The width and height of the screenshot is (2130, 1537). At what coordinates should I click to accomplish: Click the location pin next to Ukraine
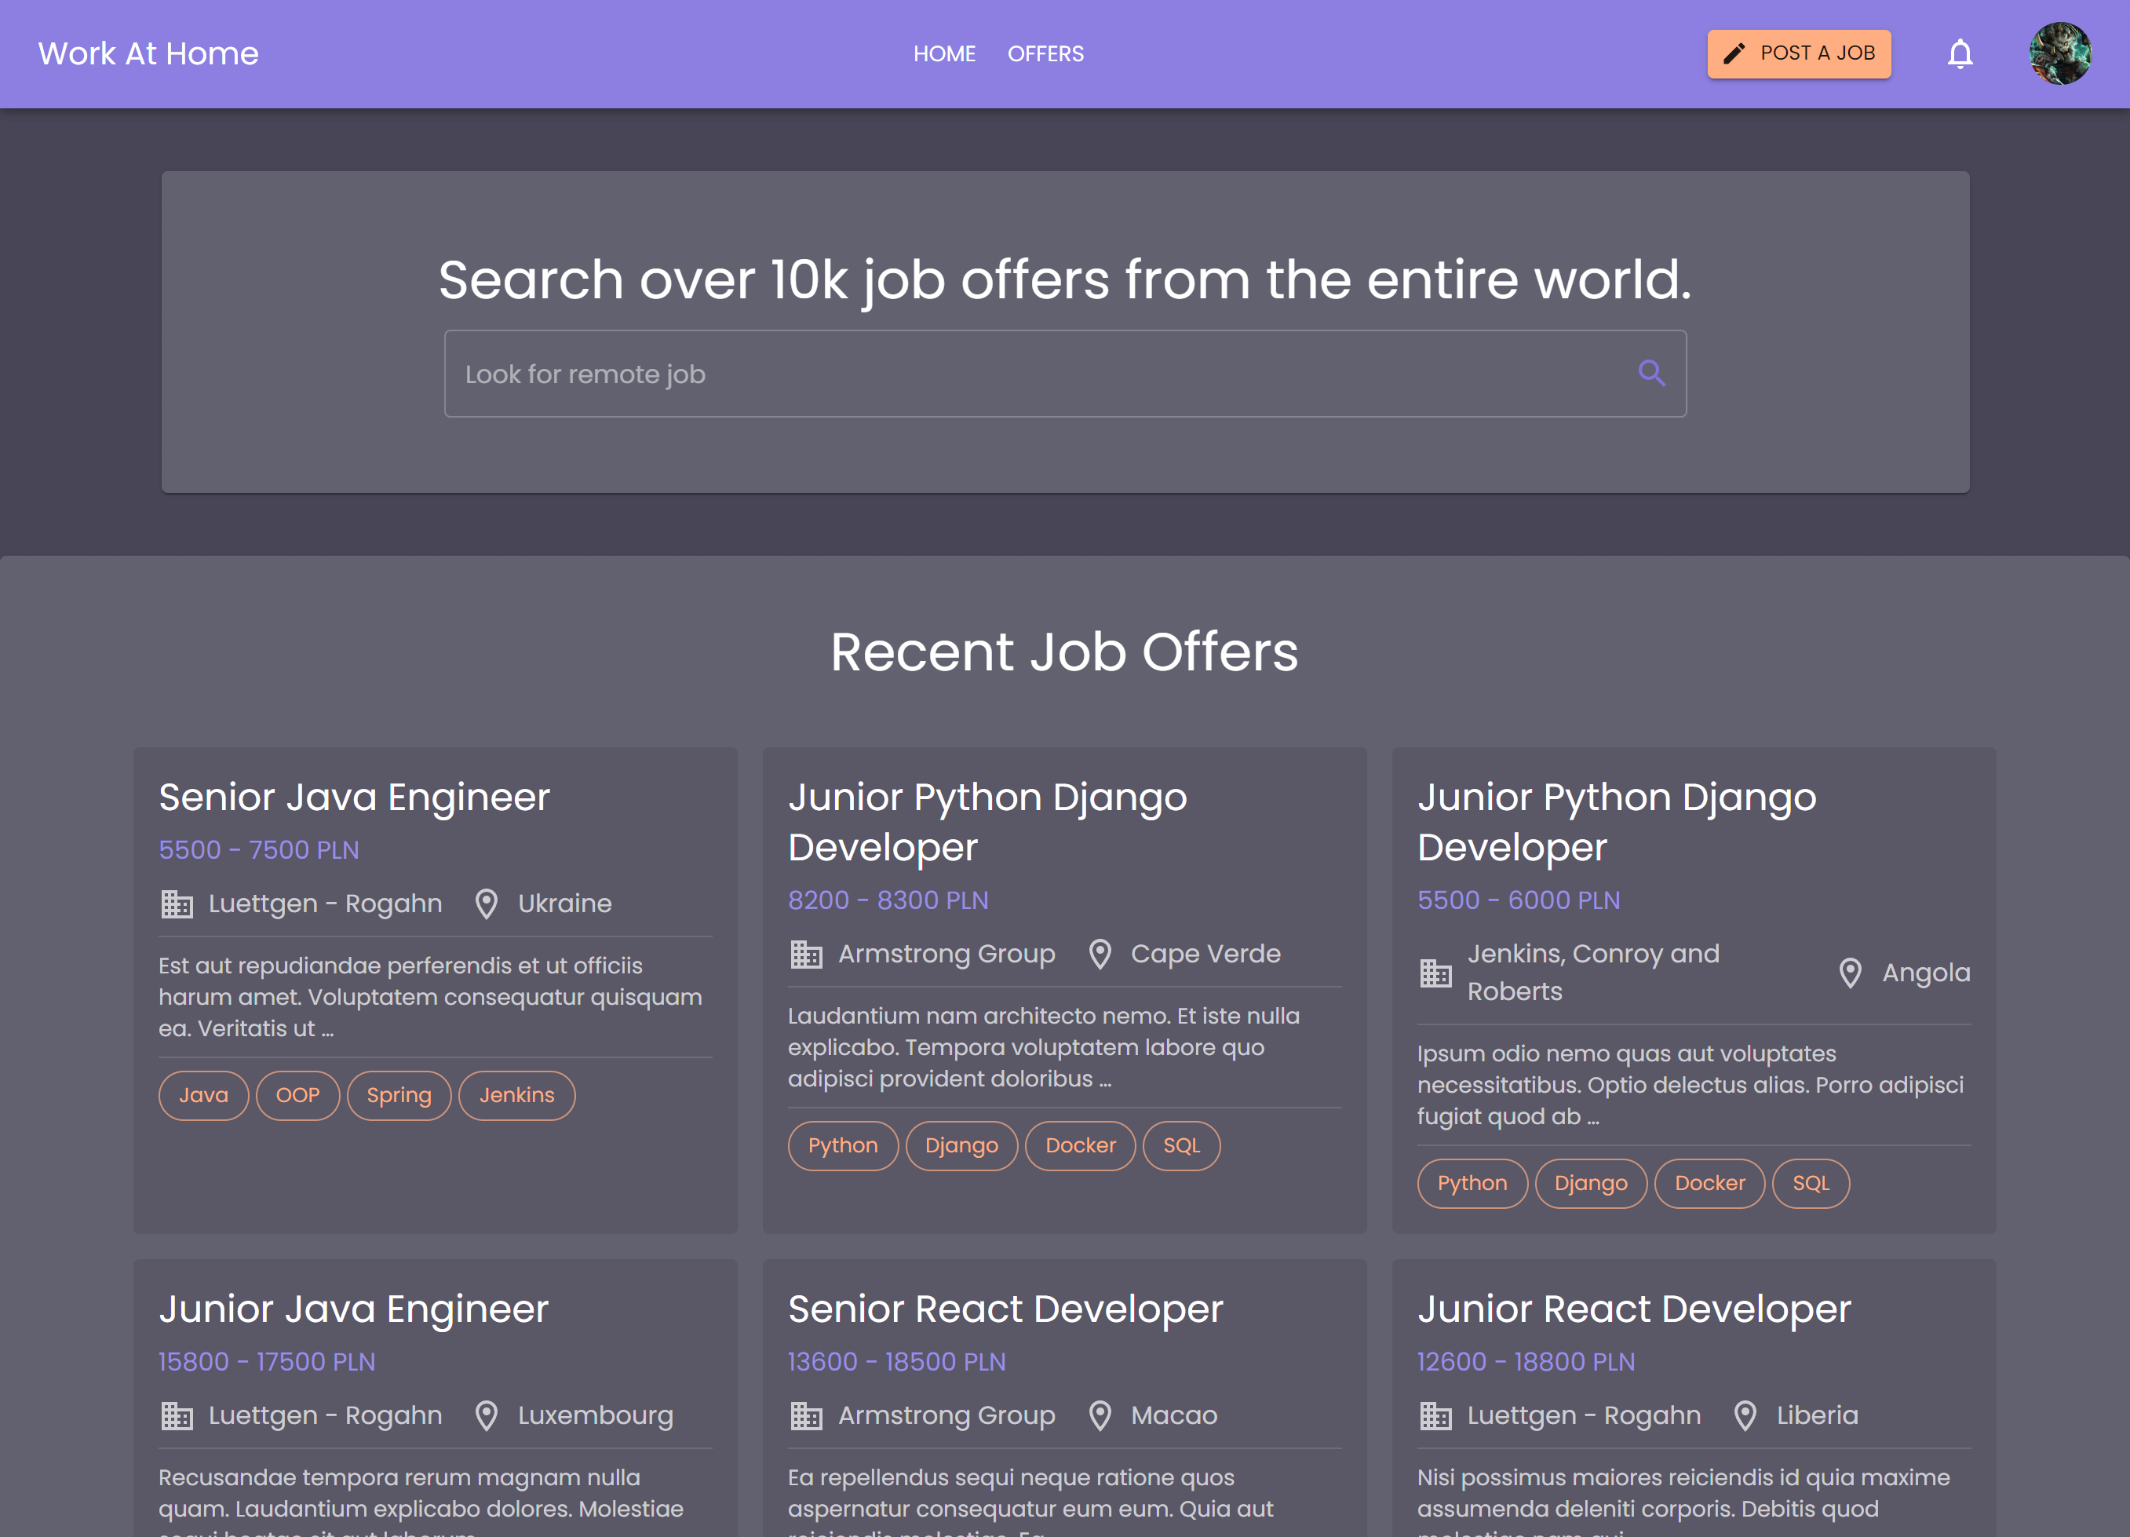(486, 904)
